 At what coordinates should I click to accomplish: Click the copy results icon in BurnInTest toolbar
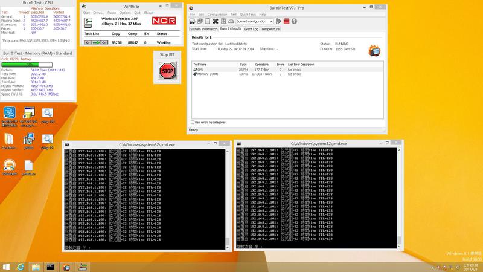(x=200, y=21)
